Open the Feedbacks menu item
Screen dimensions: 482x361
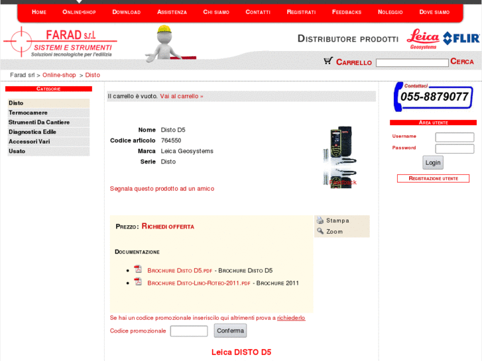click(x=347, y=12)
